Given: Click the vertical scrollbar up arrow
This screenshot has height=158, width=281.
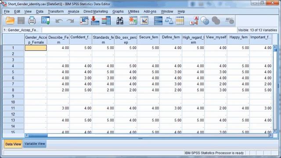Looking at the screenshot, I should click(275, 47).
